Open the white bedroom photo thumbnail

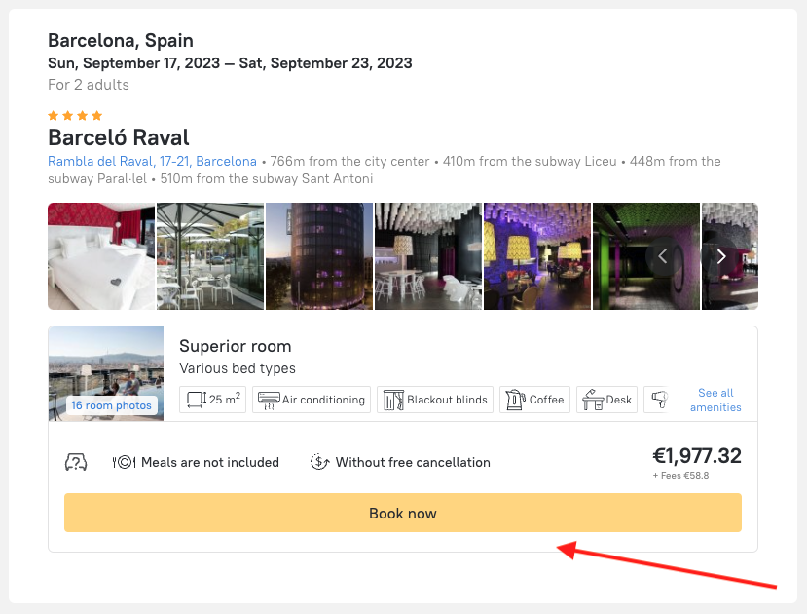tap(101, 256)
